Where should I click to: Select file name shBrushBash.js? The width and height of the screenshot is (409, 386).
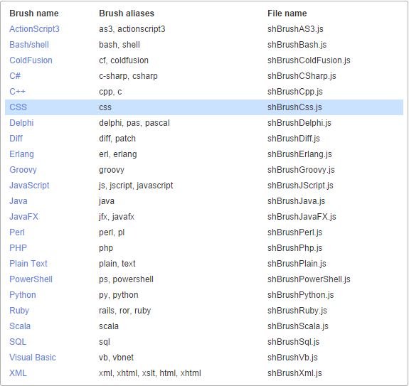(297, 45)
